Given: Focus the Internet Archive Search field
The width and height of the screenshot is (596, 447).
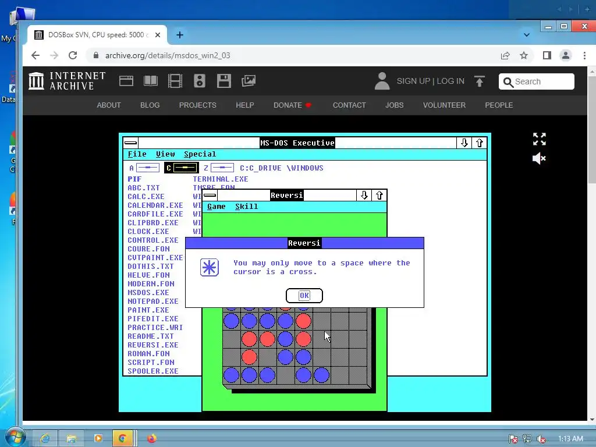Looking at the screenshot, I should point(536,81).
